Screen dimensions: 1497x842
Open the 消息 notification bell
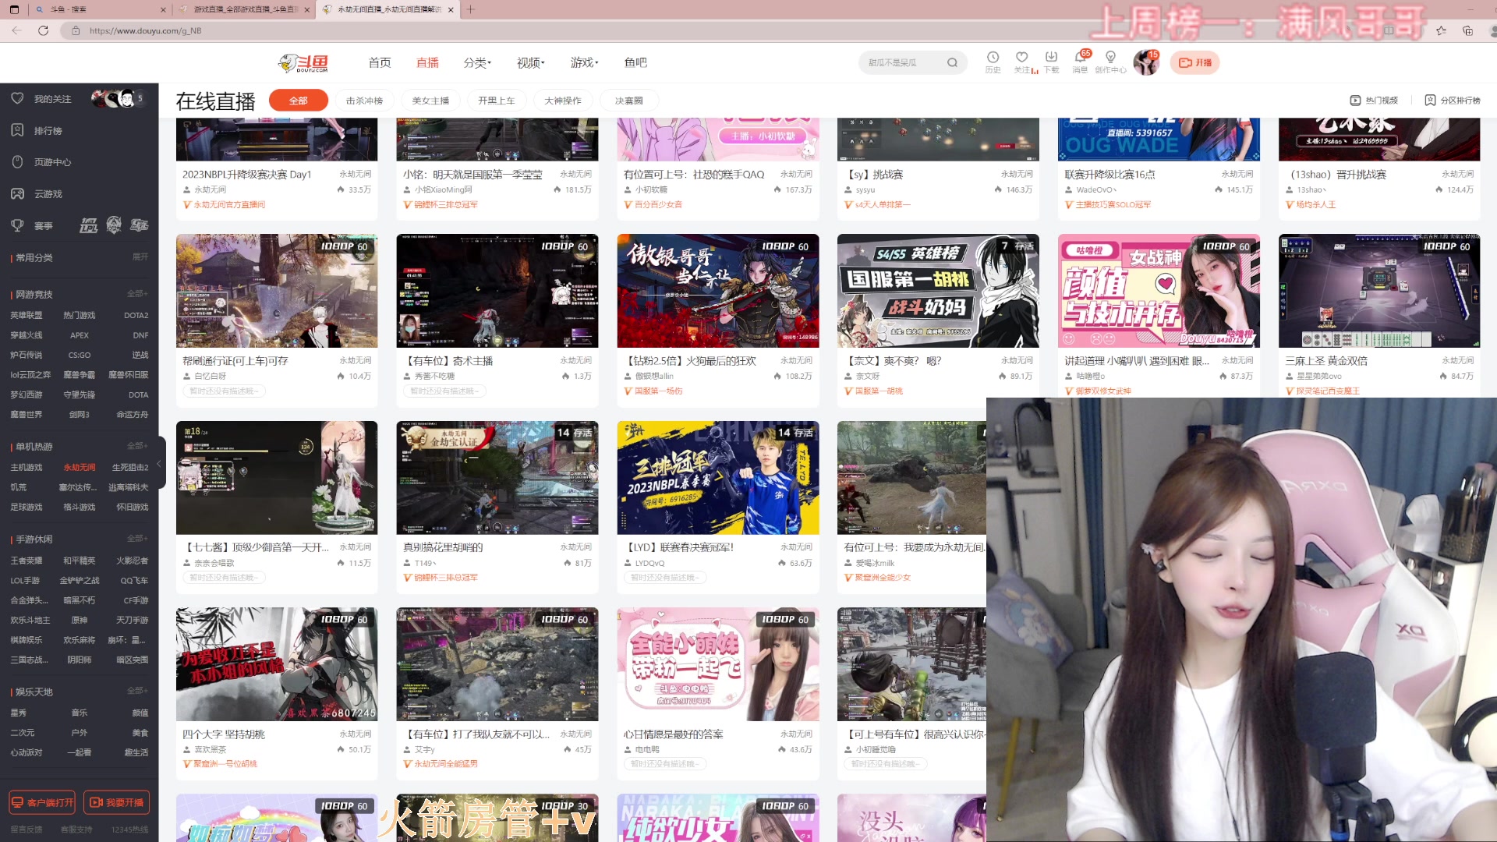(1080, 58)
